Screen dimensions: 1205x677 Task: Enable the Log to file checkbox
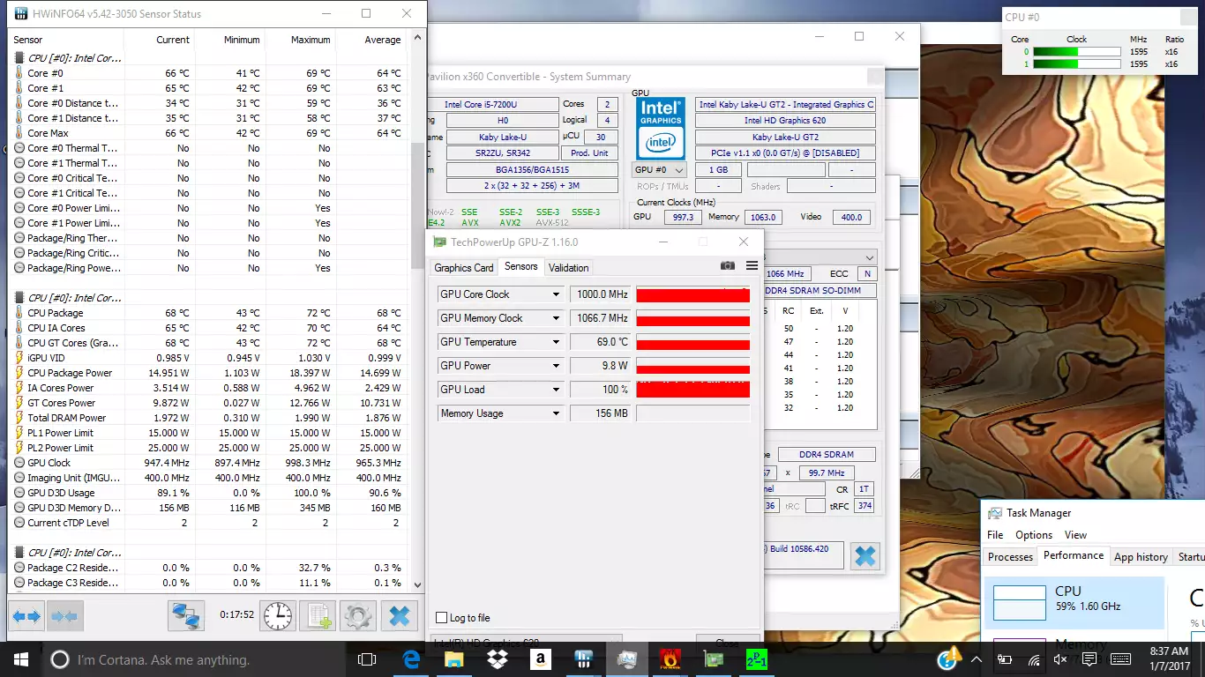point(442,618)
